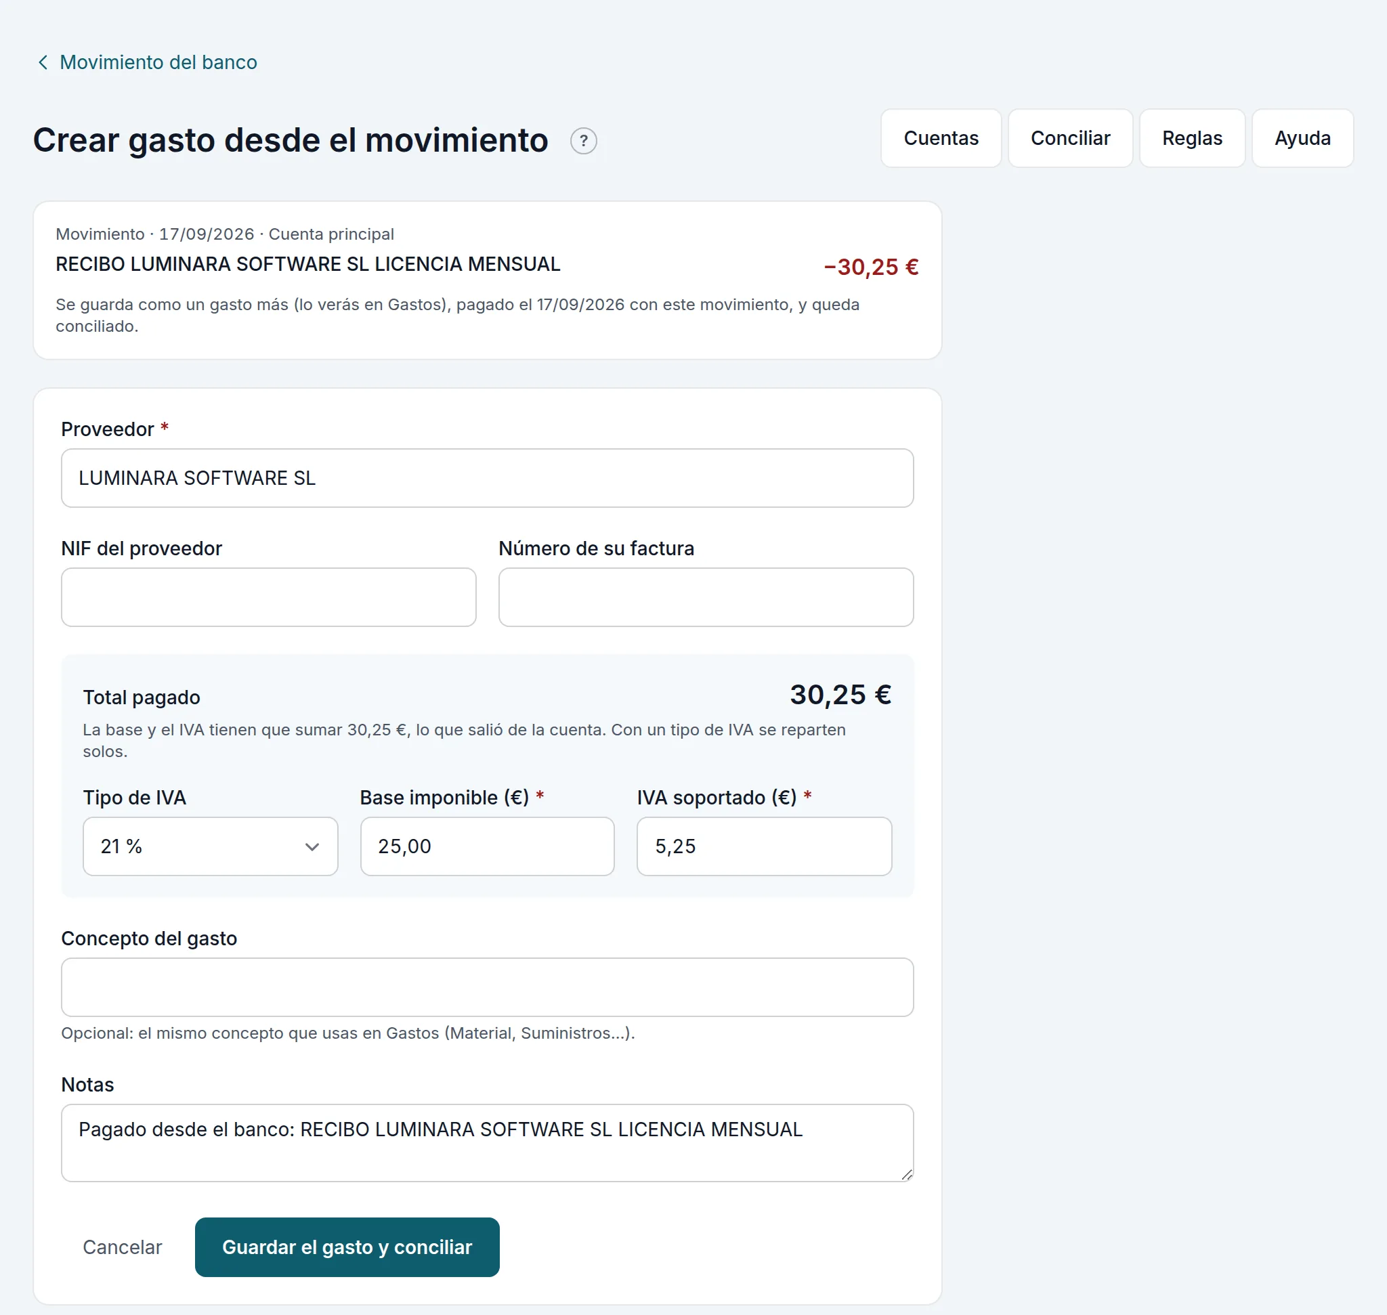Click the help question mark icon
The width and height of the screenshot is (1387, 1315).
click(582, 141)
